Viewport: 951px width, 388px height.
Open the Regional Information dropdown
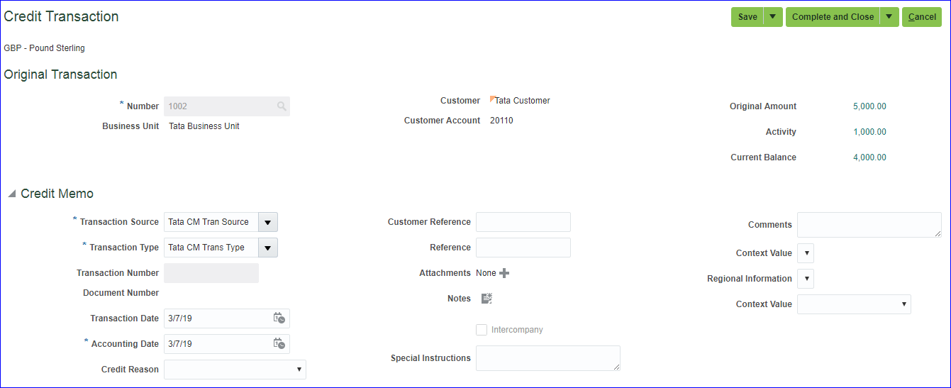pyautogui.click(x=806, y=279)
